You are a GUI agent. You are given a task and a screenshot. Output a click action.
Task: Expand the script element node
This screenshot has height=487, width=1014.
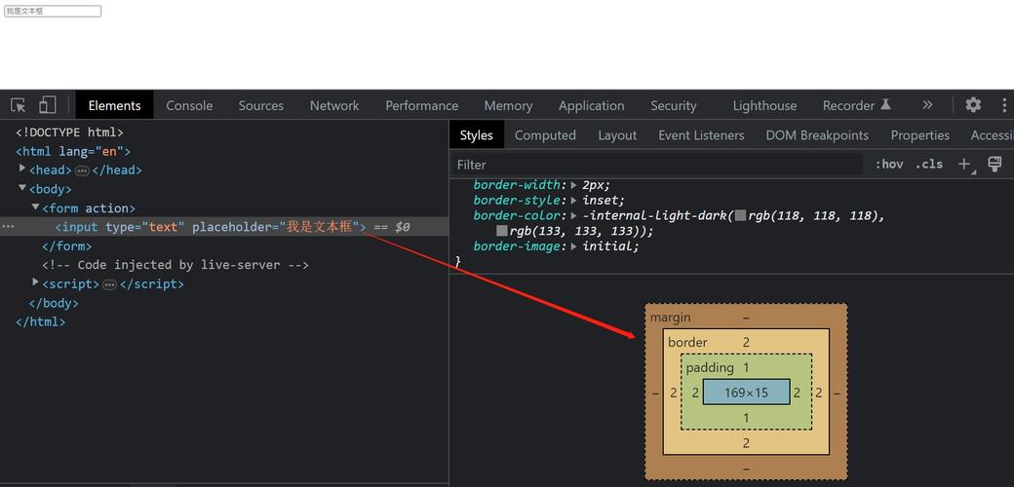(x=36, y=283)
